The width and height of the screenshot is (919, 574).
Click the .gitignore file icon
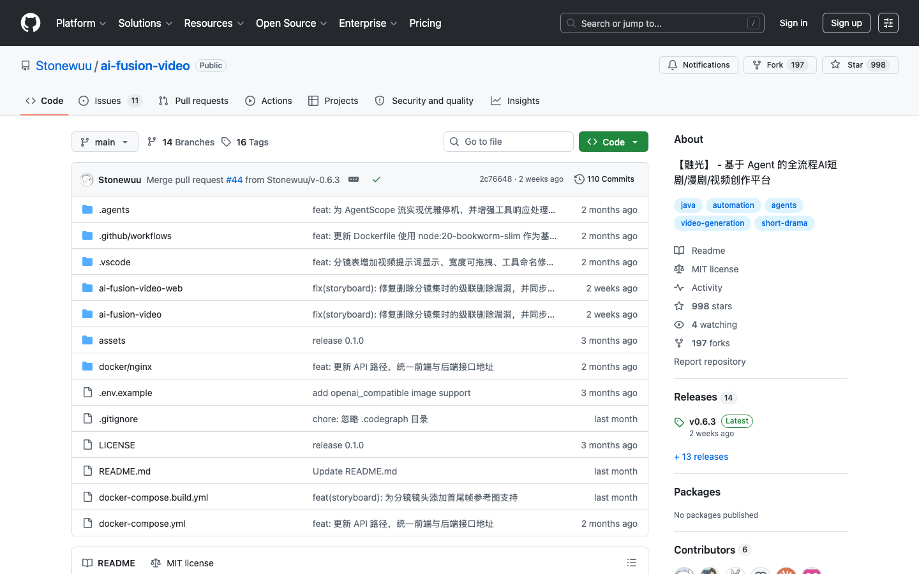tap(87, 418)
